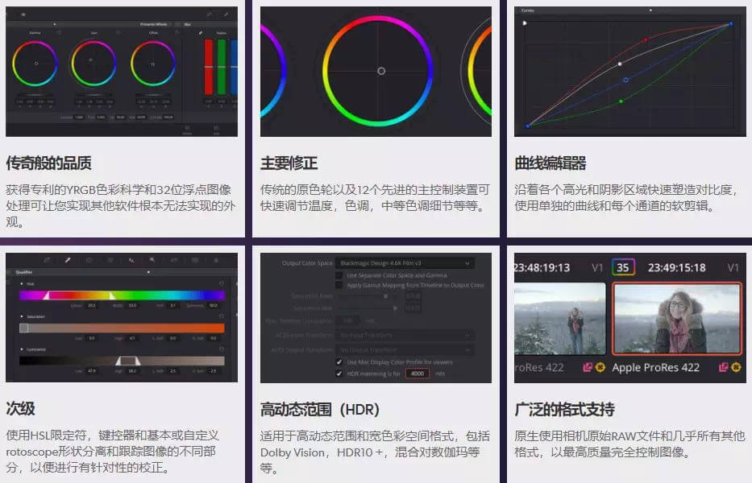Click the yellow flag icon right of Apple ProRes 422

[736, 368]
